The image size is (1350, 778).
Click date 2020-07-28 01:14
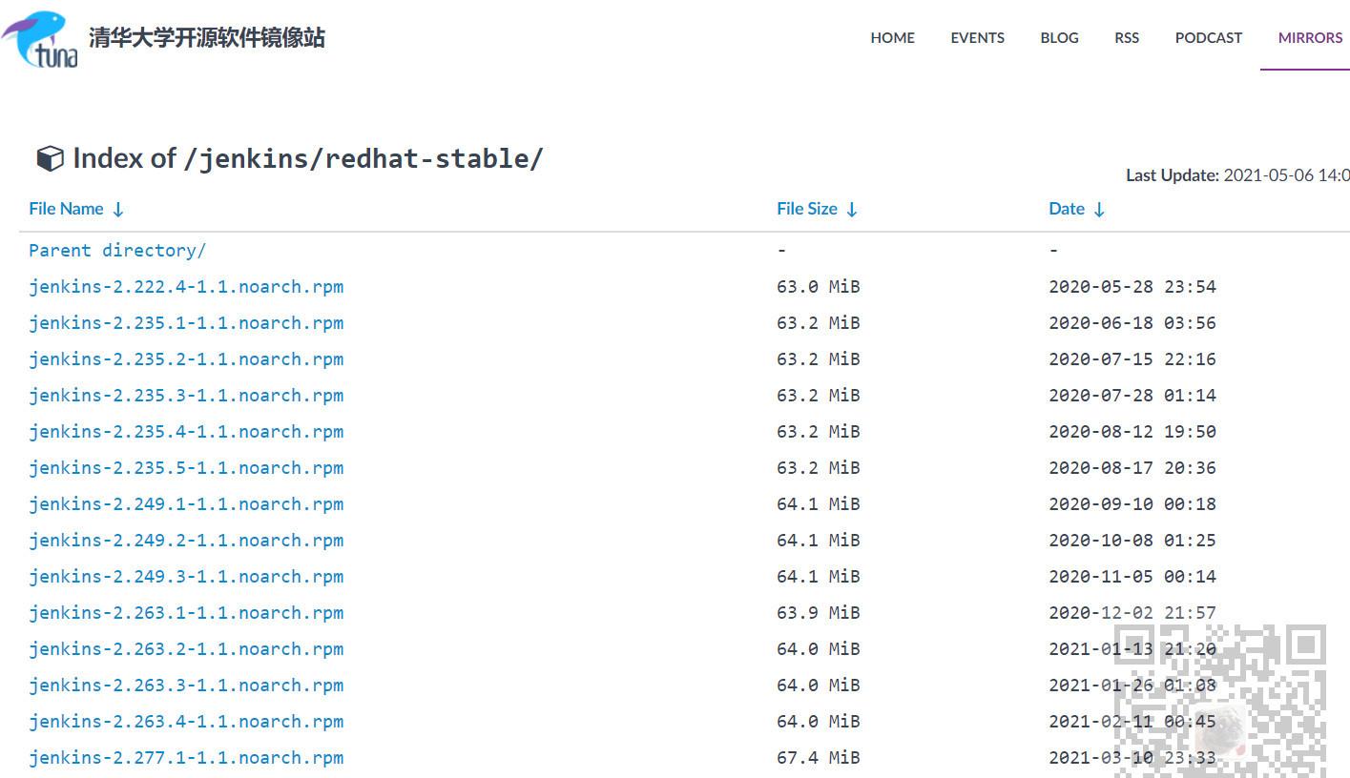coord(1132,395)
